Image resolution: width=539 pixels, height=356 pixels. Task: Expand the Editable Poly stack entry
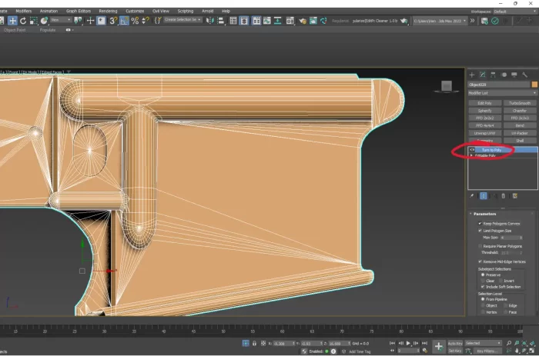click(471, 155)
